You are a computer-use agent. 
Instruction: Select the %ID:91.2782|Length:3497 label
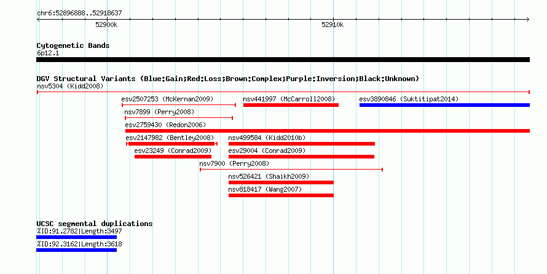(79, 231)
